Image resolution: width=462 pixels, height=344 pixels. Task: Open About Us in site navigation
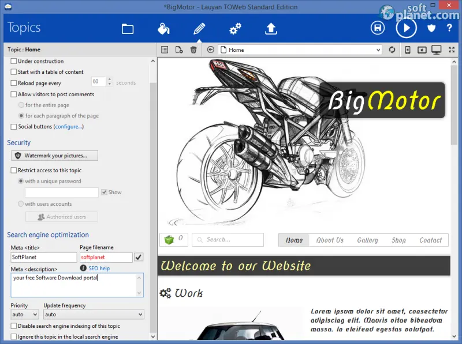point(330,240)
